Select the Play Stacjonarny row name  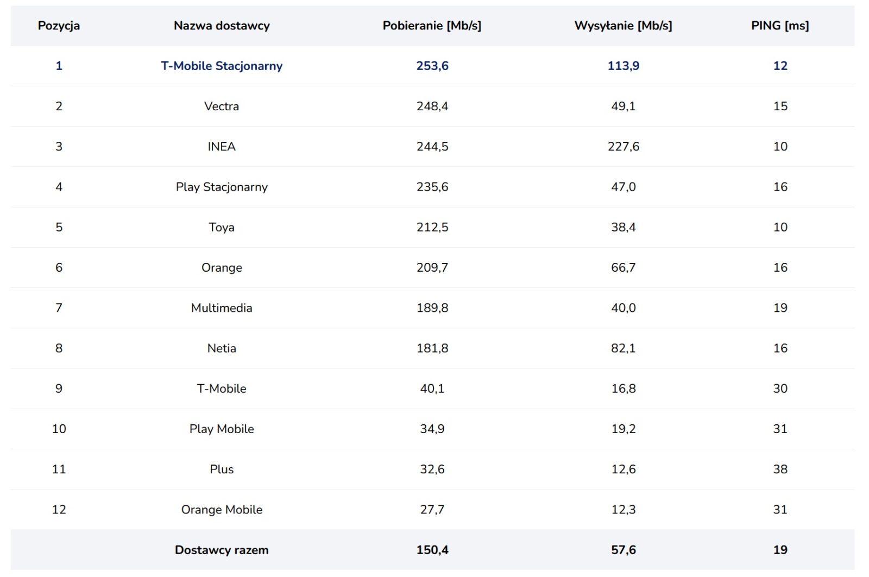(222, 187)
